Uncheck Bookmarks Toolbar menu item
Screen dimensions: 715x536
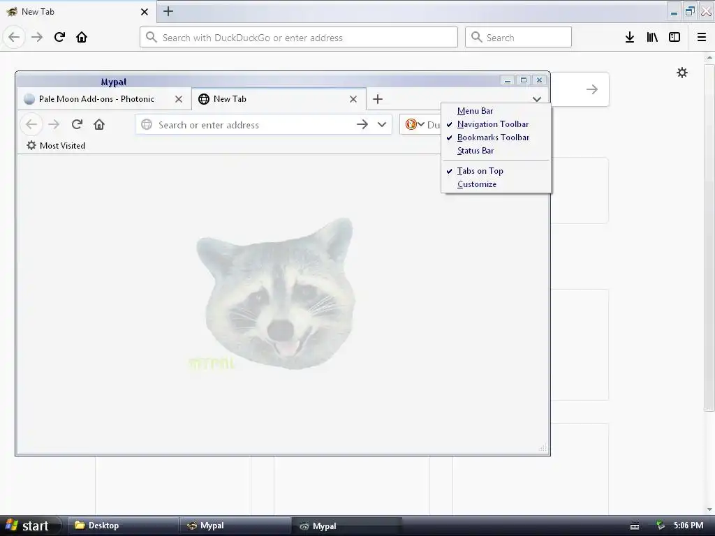tap(496, 137)
